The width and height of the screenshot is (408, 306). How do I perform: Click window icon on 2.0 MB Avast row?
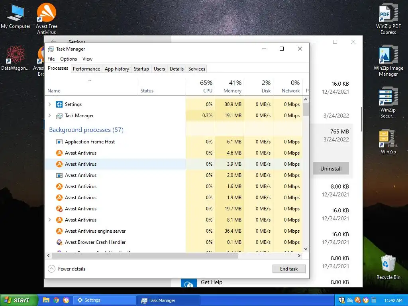click(59, 175)
